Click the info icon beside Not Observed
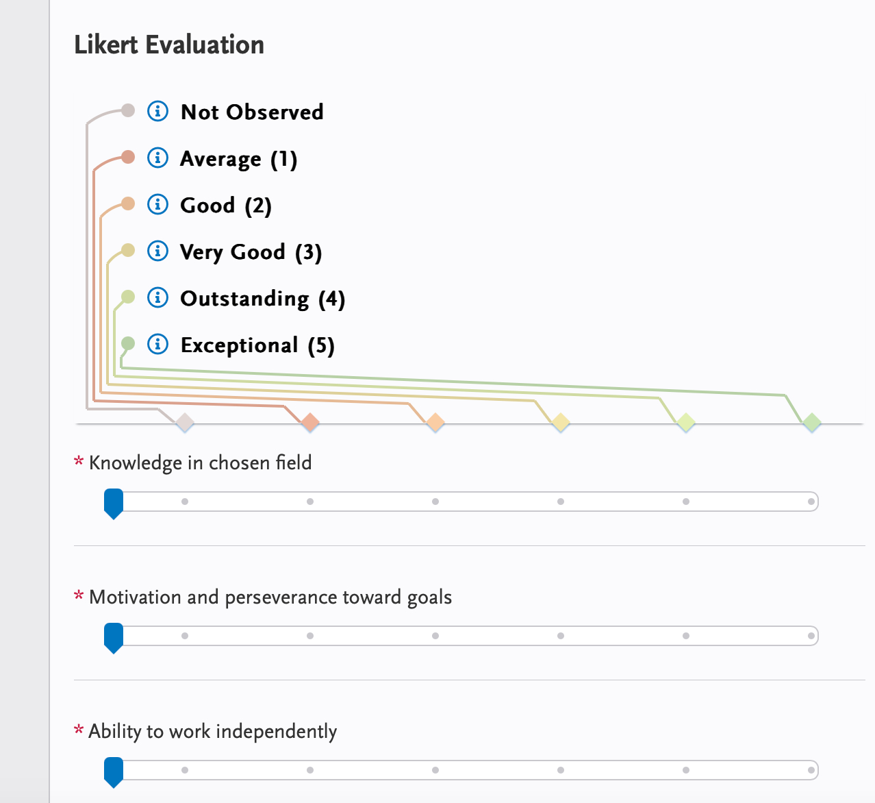 pos(158,111)
